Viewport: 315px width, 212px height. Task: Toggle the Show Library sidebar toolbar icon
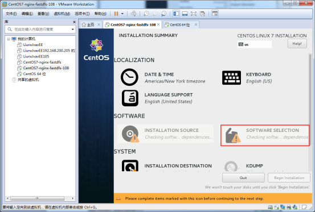pos(176,14)
